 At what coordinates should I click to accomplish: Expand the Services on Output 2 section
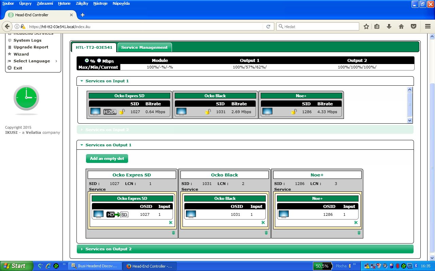pyautogui.click(x=108, y=249)
